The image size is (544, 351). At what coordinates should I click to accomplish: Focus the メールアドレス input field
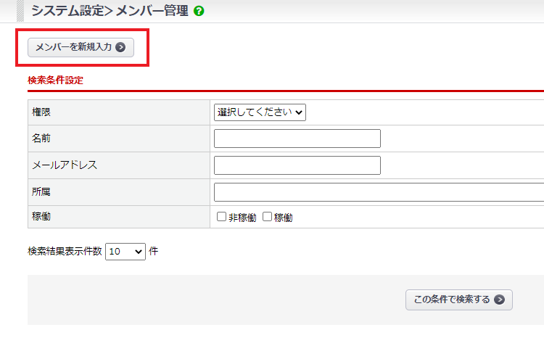[x=297, y=165]
